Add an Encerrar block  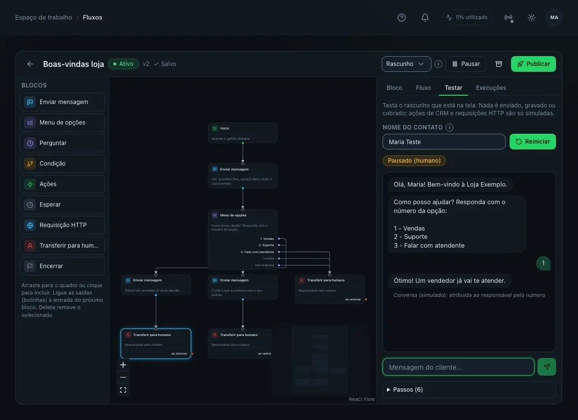click(63, 266)
